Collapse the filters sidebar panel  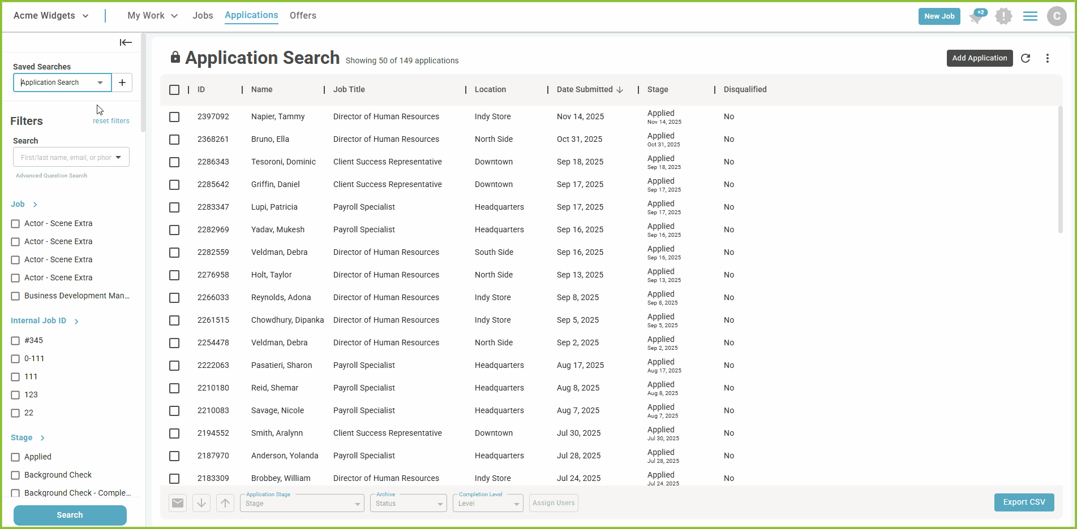(x=126, y=42)
